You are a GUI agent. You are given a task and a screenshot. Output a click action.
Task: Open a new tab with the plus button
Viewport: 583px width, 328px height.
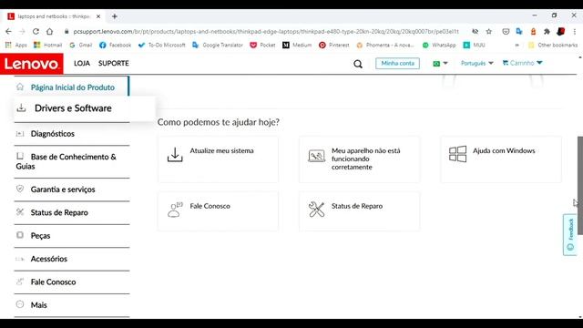click(115, 16)
